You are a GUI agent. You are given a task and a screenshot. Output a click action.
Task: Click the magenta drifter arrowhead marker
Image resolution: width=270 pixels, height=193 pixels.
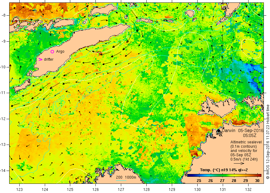click(x=40, y=59)
